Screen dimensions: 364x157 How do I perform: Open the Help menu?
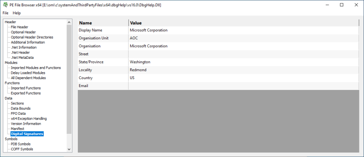[17, 13]
